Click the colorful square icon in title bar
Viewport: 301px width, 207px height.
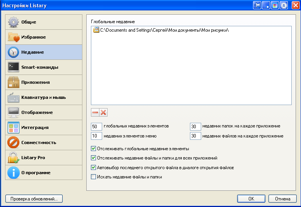[275, 5]
